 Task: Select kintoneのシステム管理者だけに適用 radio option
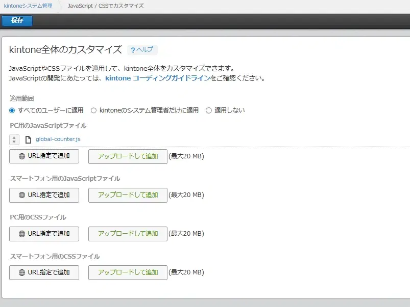93,110
